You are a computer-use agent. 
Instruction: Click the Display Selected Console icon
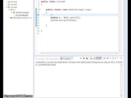[x=108, y=58]
